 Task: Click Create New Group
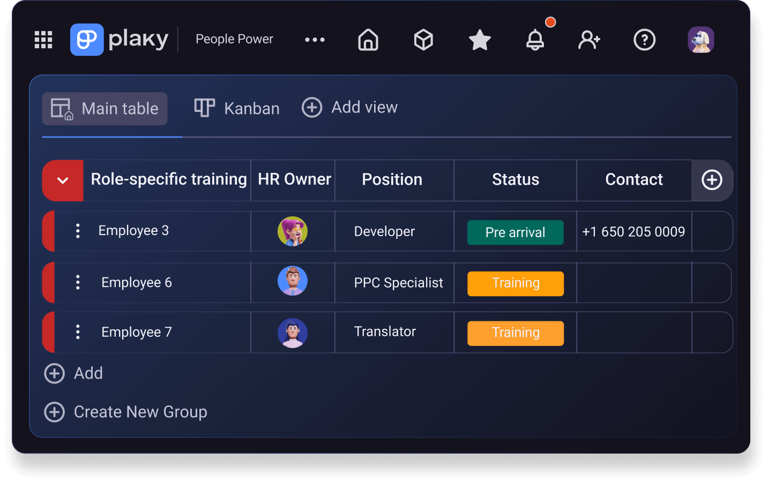[x=125, y=412]
